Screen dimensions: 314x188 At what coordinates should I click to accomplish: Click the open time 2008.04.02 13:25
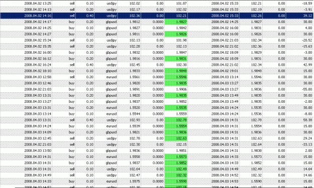click(x=38, y=4)
